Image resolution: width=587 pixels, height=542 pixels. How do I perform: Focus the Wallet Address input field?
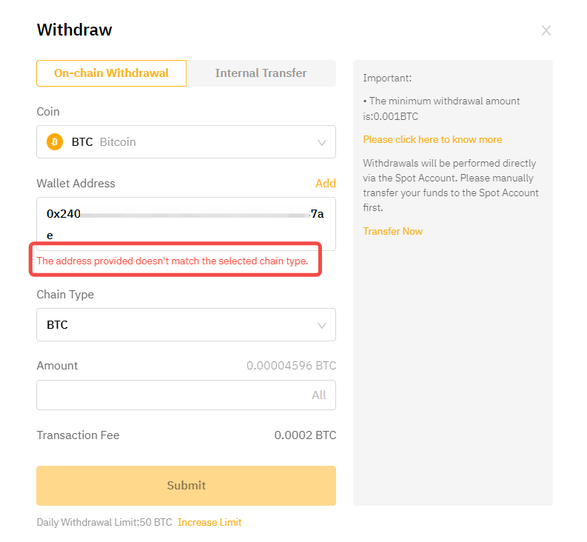pos(185,224)
